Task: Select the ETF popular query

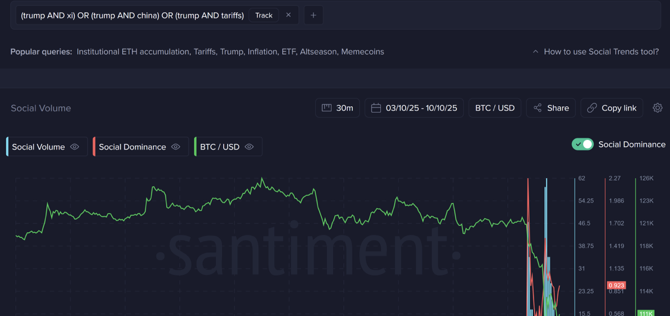Action: (x=289, y=52)
